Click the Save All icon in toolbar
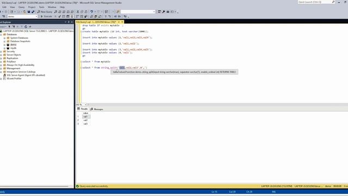This screenshot has width=348, height=196. (x=33, y=11)
